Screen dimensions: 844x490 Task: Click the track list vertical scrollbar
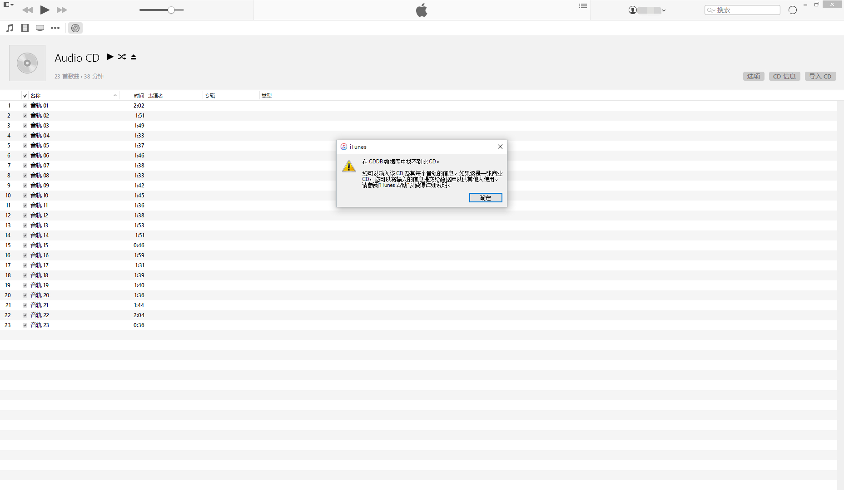(x=840, y=295)
